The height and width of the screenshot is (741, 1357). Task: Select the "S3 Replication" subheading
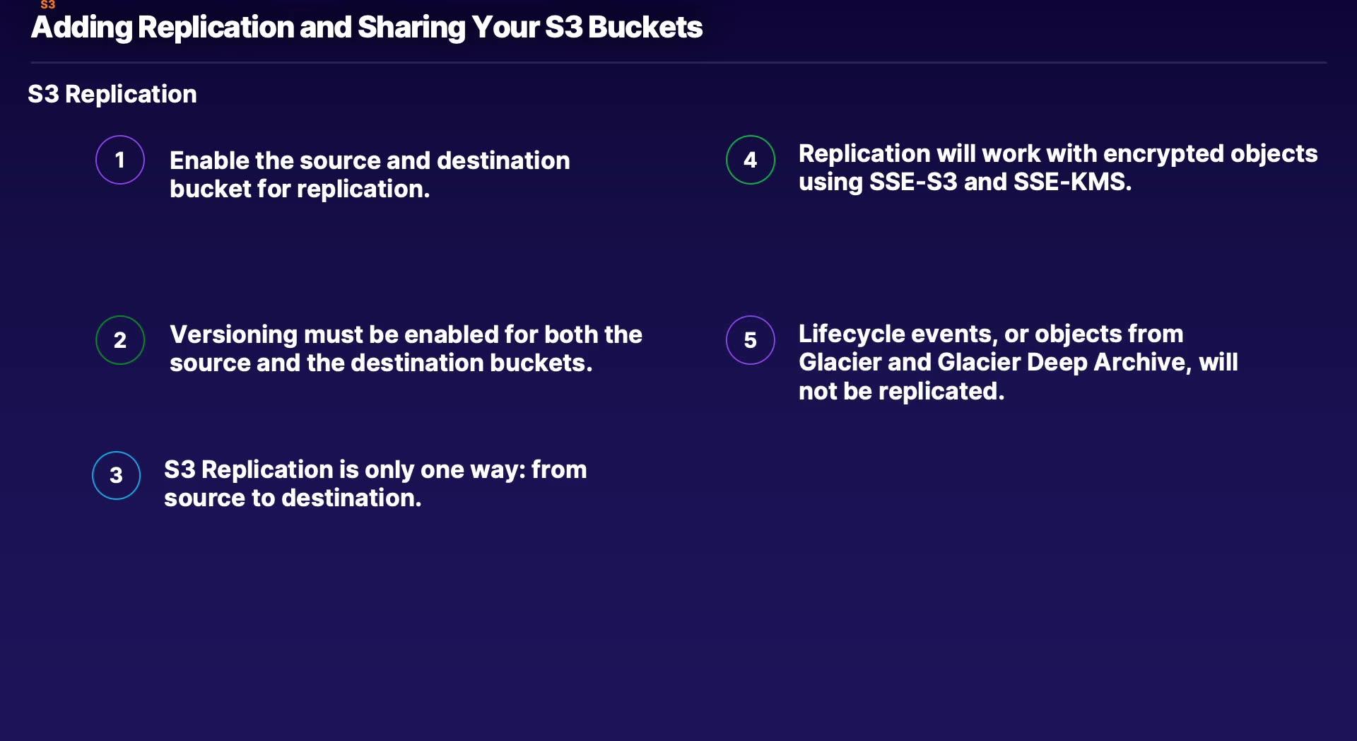[x=112, y=94]
